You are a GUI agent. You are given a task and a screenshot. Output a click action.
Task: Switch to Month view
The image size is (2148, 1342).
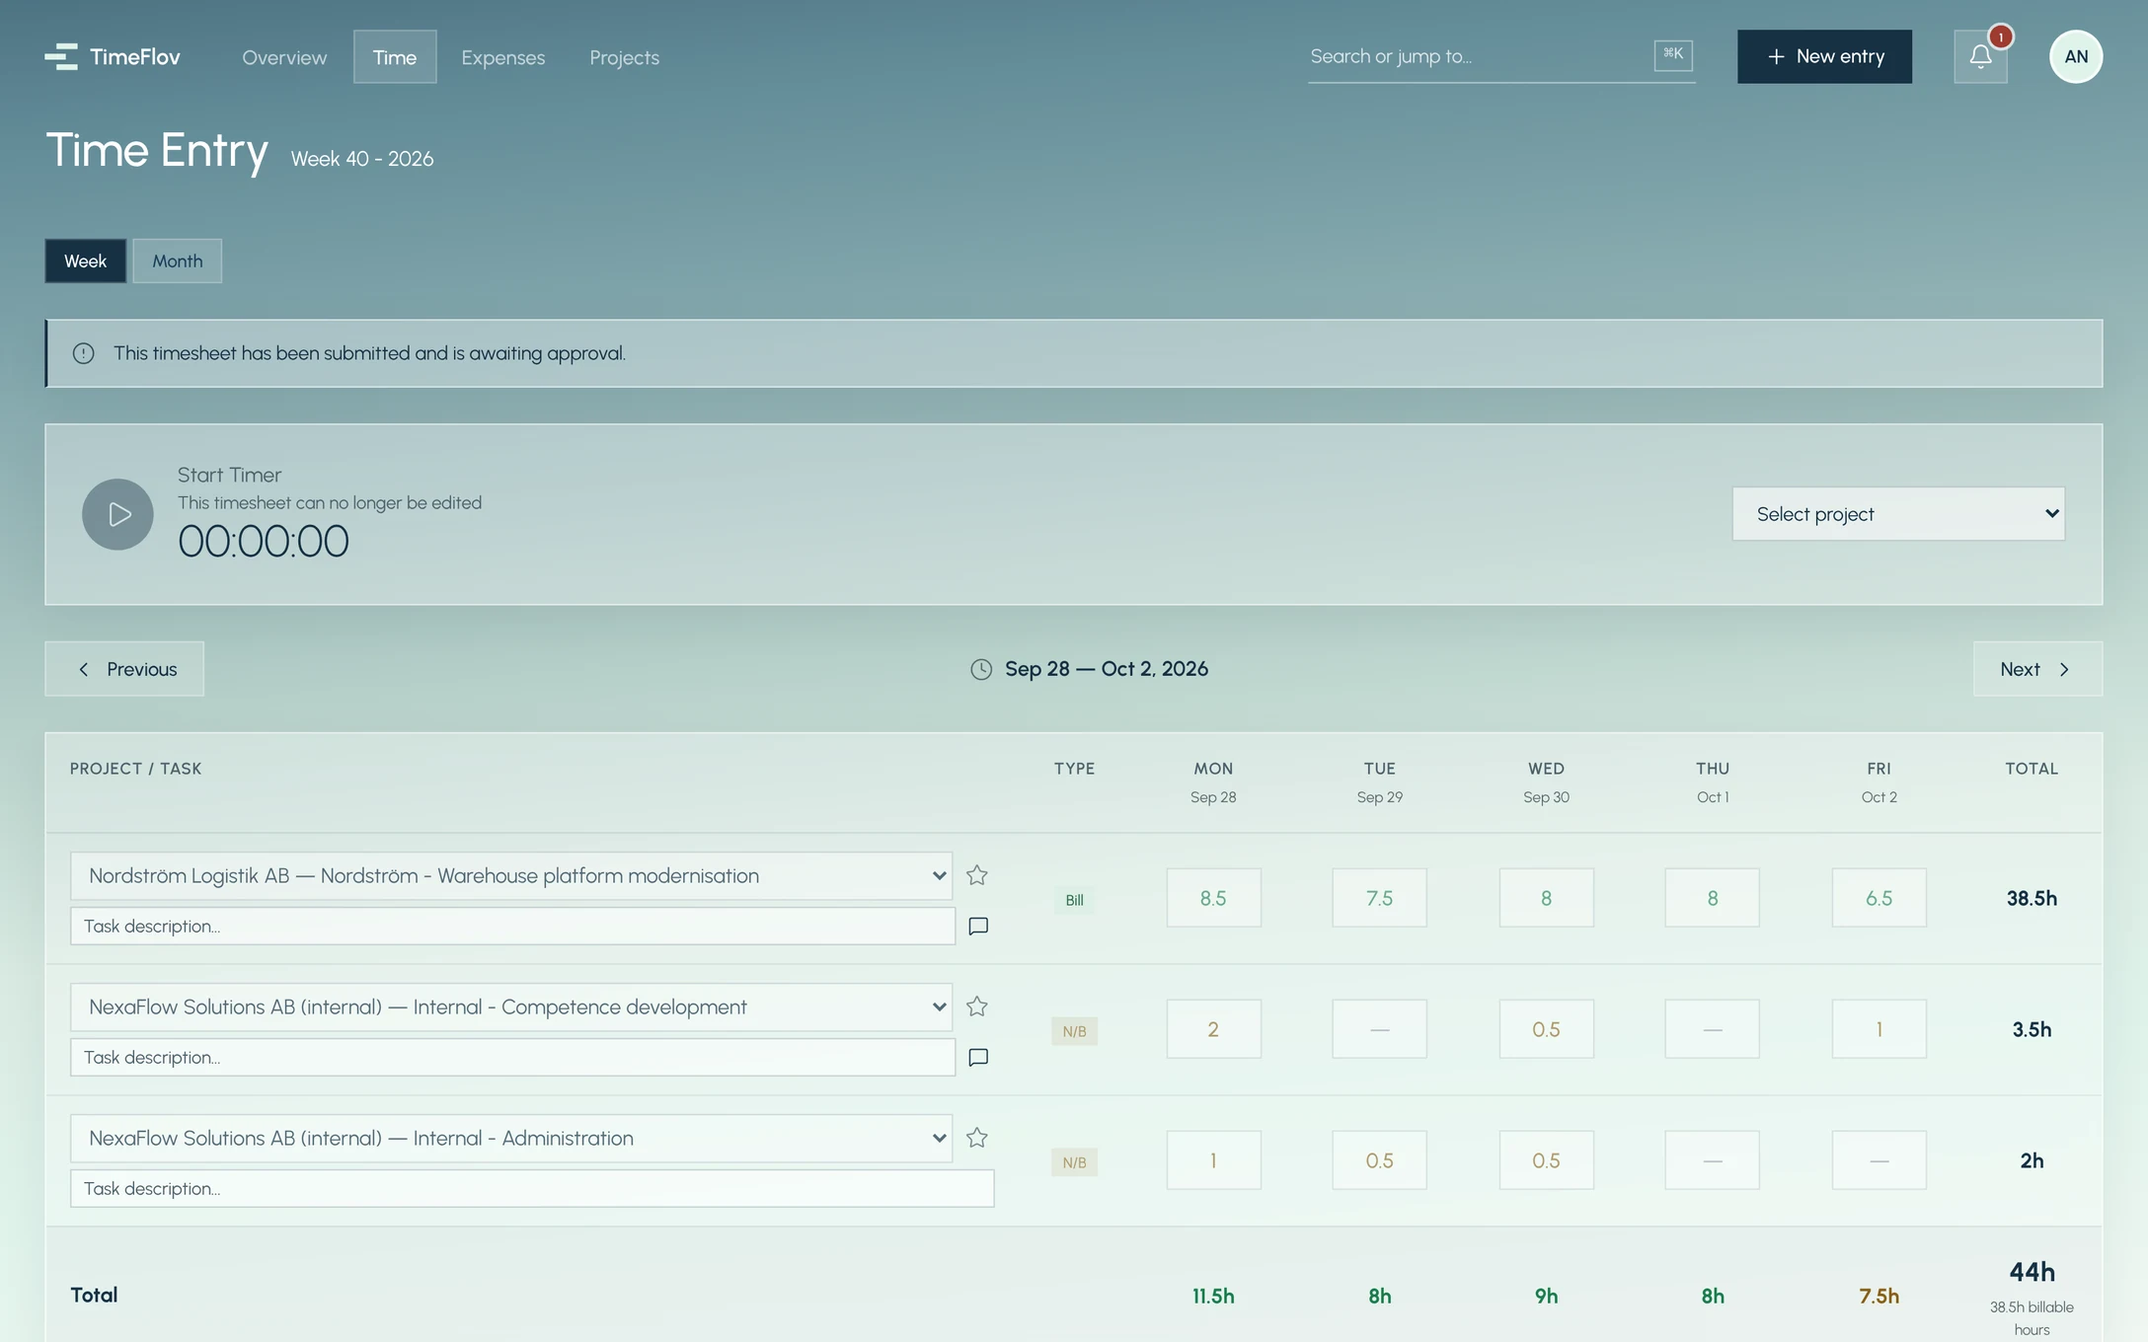point(178,261)
